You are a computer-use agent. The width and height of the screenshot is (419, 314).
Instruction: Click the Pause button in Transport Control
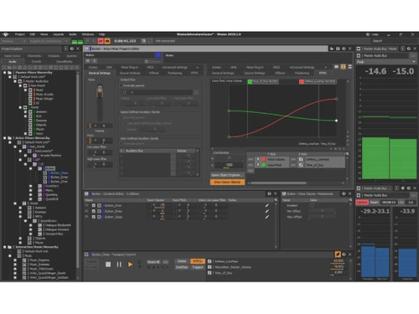click(119, 265)
